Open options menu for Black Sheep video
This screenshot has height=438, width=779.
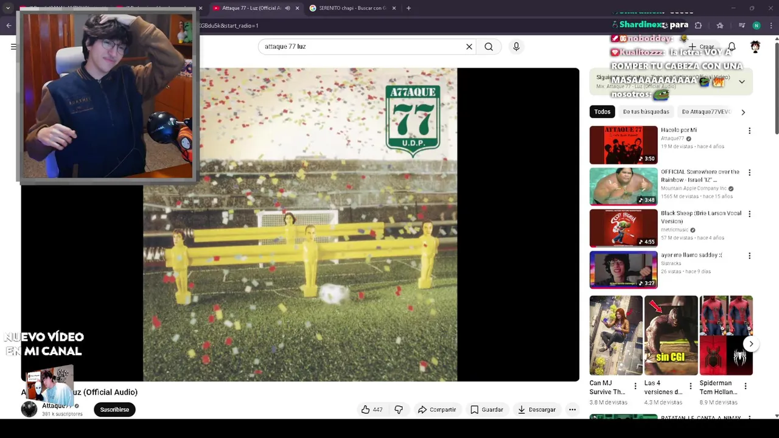point(749,214)
